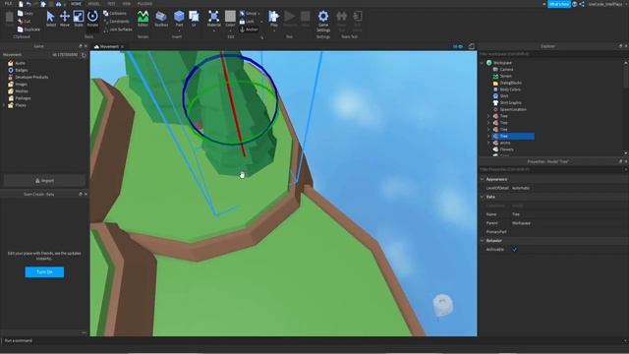Image resolution: width=629 pixels, height=354 pixels.
Task: Switch to the VIEW ribbon tab
Action: (127, 4)
